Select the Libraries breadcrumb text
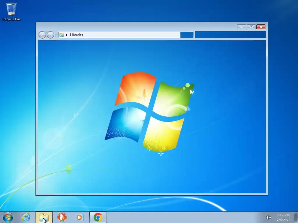The image size is (298, 223). pyautogui.click(x=77, y=35)
